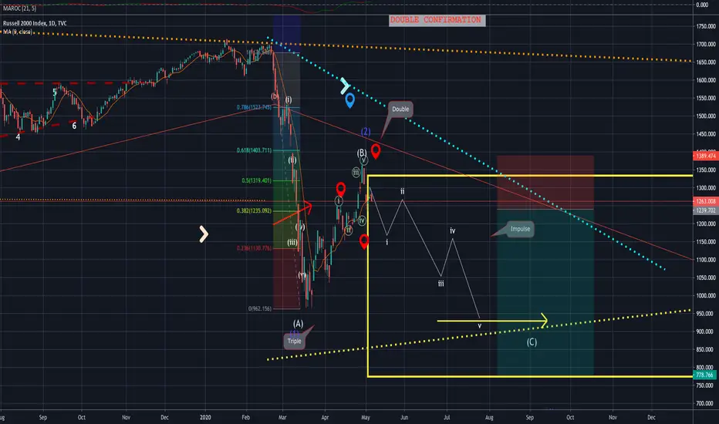Select the circled v wave marker under (B)
Image resolution: width=719 pixels, height=424 pixels.
[363, 160]
